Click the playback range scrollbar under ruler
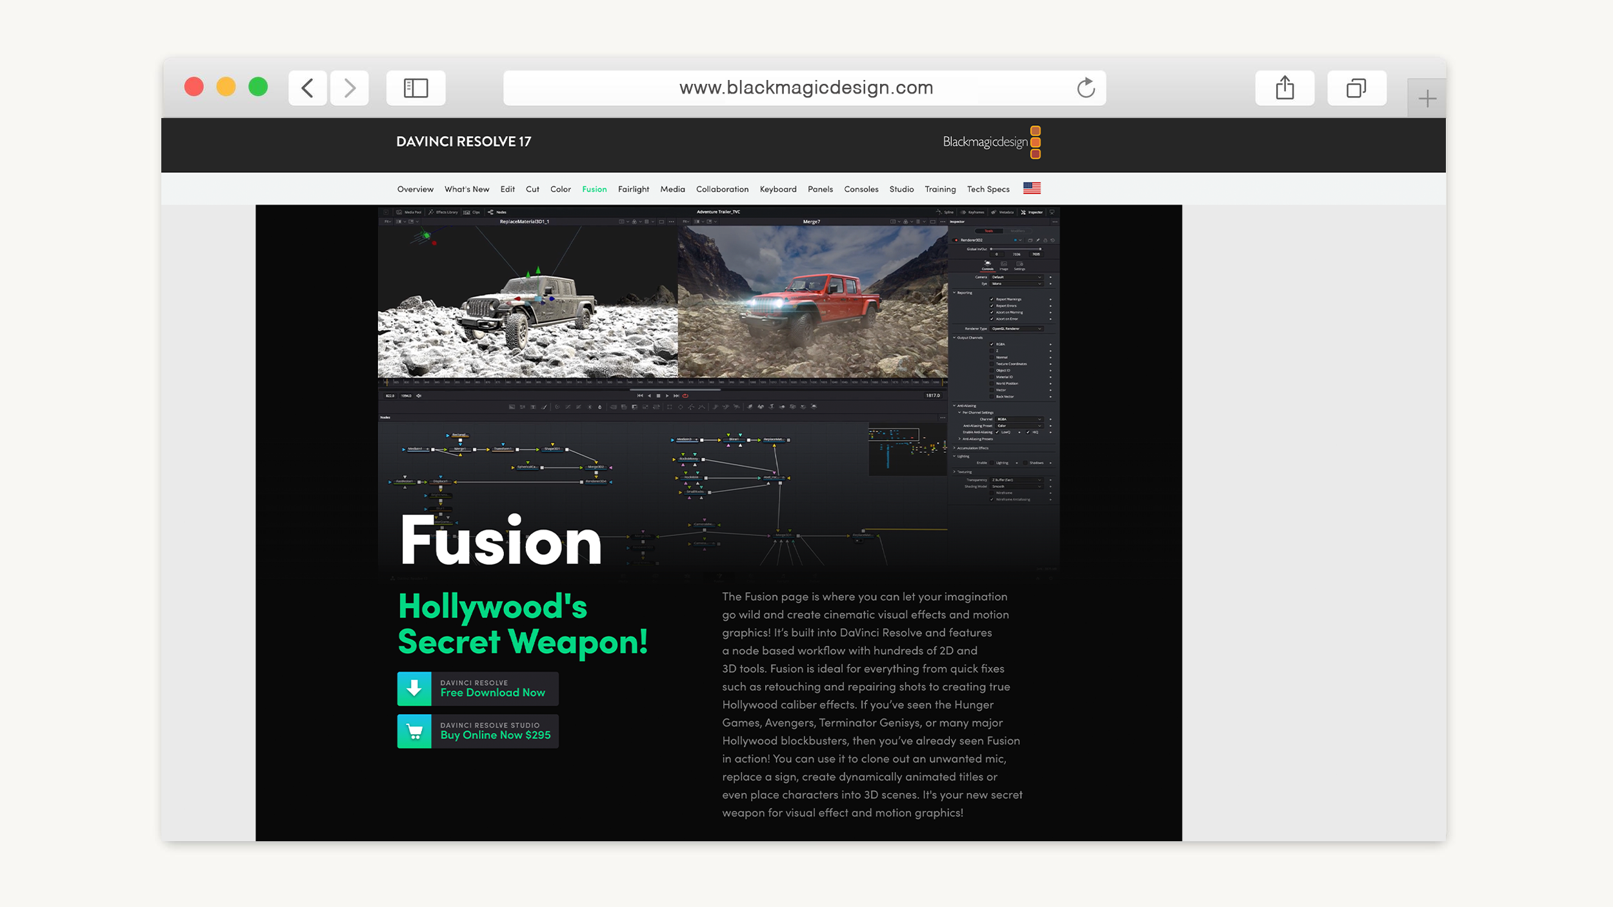This screenshot has height=907, width=1613. [675, 390]
